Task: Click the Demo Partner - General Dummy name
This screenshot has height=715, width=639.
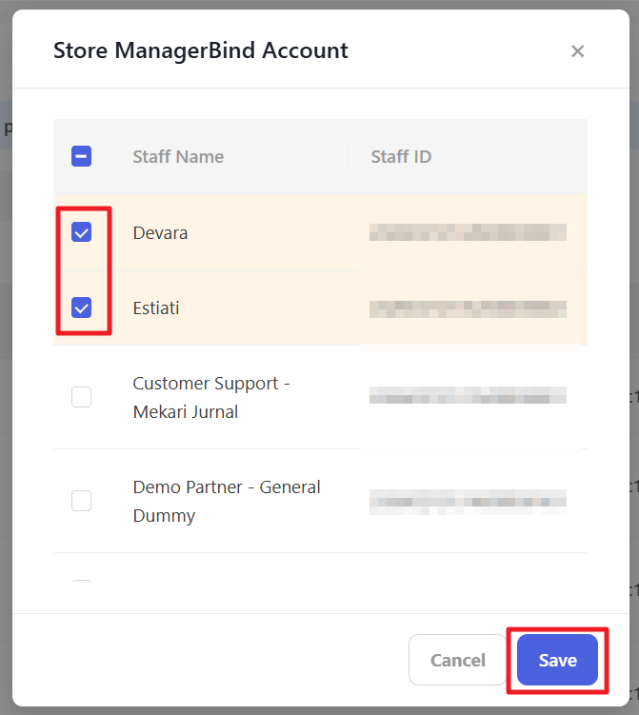Action: click(x=226, y=501)
